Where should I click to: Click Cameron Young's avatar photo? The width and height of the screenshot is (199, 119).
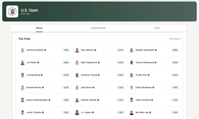tap(77, 75)
